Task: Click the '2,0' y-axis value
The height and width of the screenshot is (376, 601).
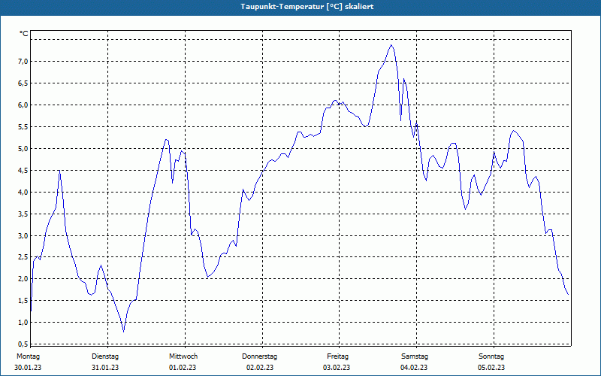Action: pyautogui.click(x=23, y=279)
